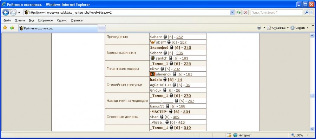This screenshot has height=139, width=316.
Task: Refresh the page with the green arrows icon
Action: point(239,13)
